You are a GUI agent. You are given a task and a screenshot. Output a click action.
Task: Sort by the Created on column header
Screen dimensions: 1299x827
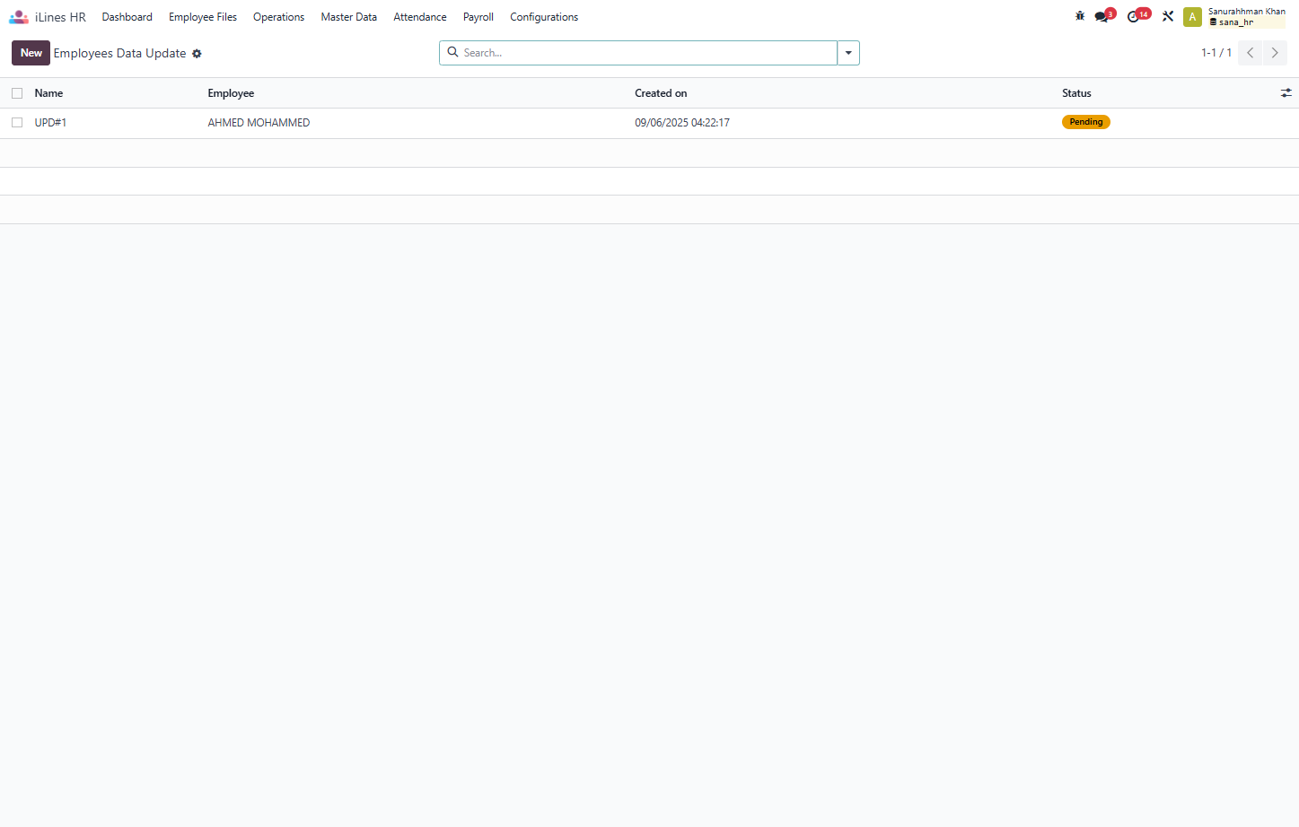[x=661, y=93]
